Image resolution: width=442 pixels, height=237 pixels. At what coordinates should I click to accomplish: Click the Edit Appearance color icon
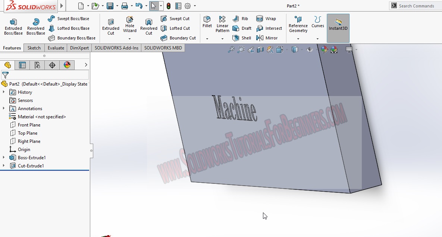tap(324, 49)
